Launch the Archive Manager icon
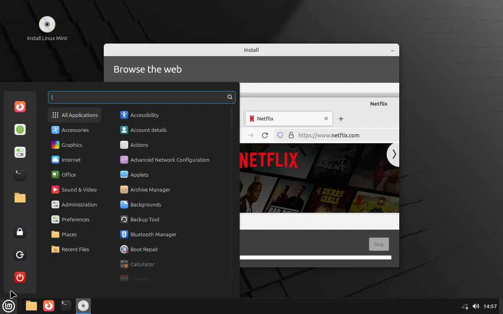 pyautogui.click(x=124, y=190)
